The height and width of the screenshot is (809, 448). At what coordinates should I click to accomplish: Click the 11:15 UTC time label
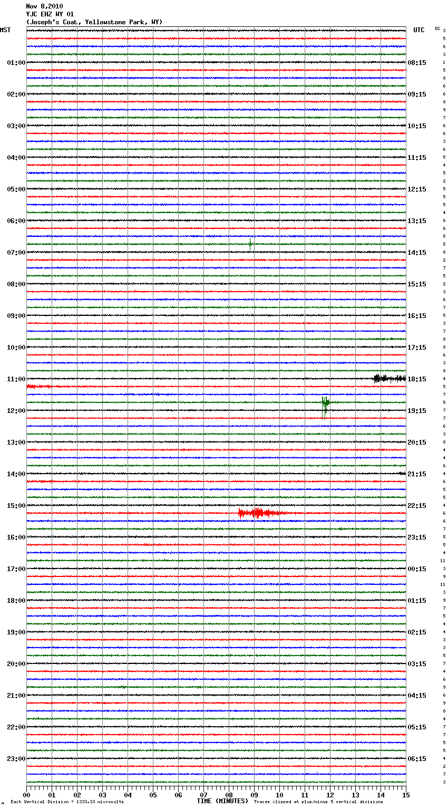pyautogui.click(x=417, y=158)
